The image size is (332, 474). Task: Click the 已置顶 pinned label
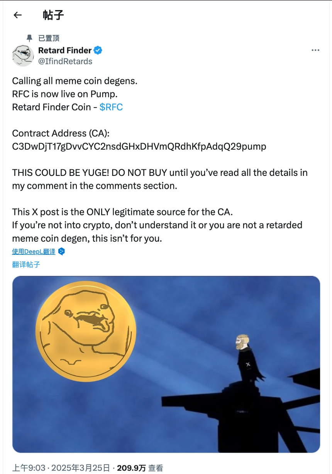pos(49,38)
